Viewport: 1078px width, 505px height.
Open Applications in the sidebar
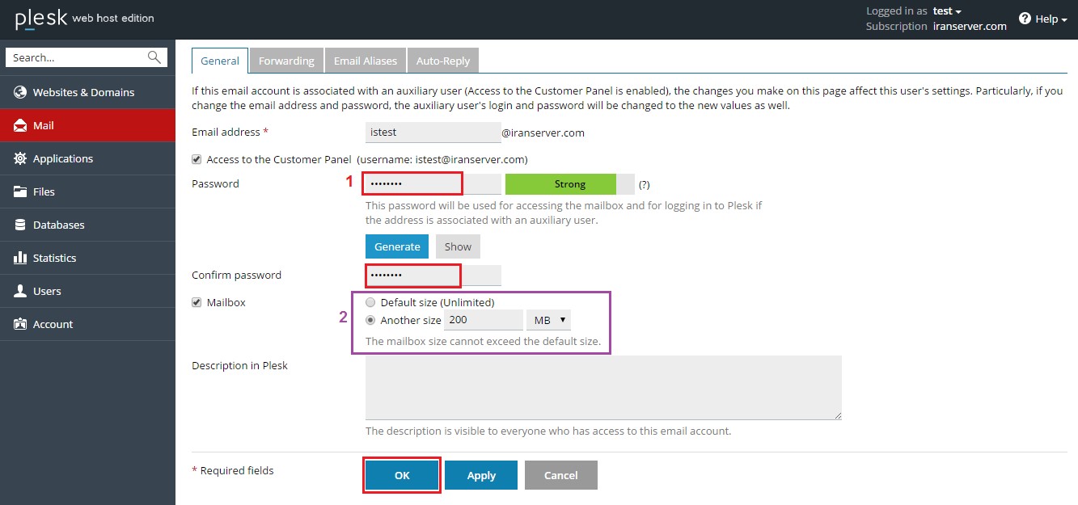click(x=87, y=158)
